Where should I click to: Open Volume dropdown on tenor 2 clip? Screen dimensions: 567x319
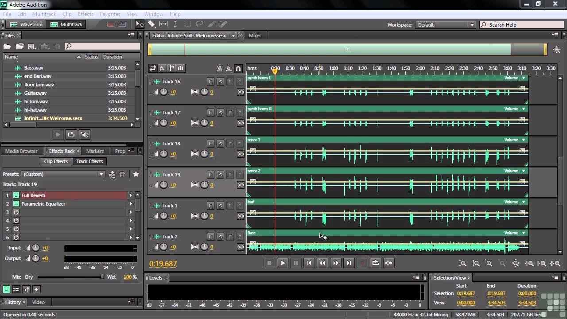(x=524, y=171)
